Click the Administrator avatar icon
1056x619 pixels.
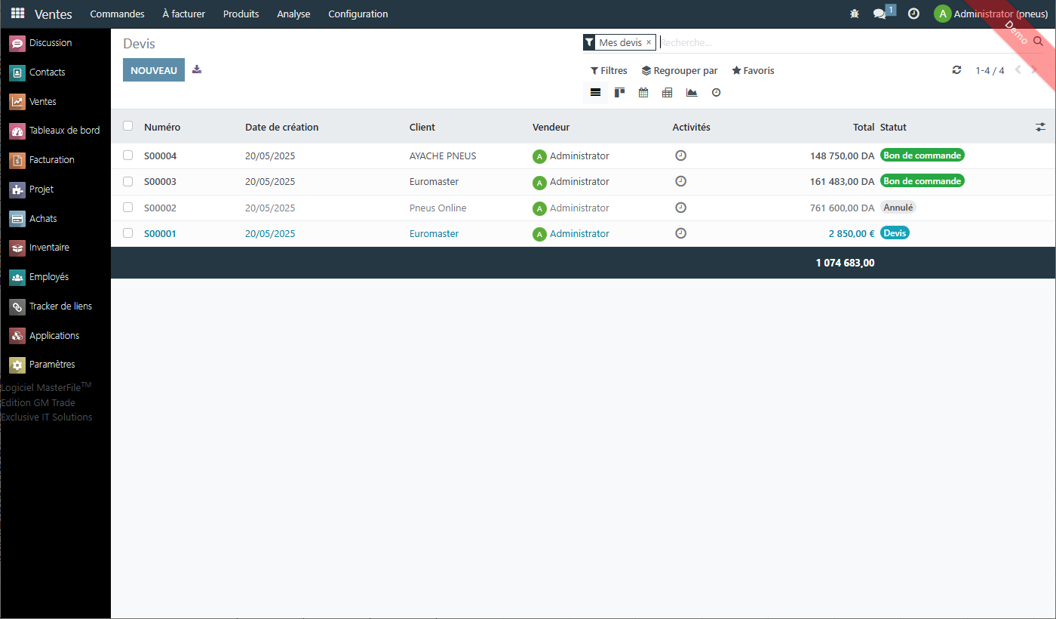click(942, 14)
